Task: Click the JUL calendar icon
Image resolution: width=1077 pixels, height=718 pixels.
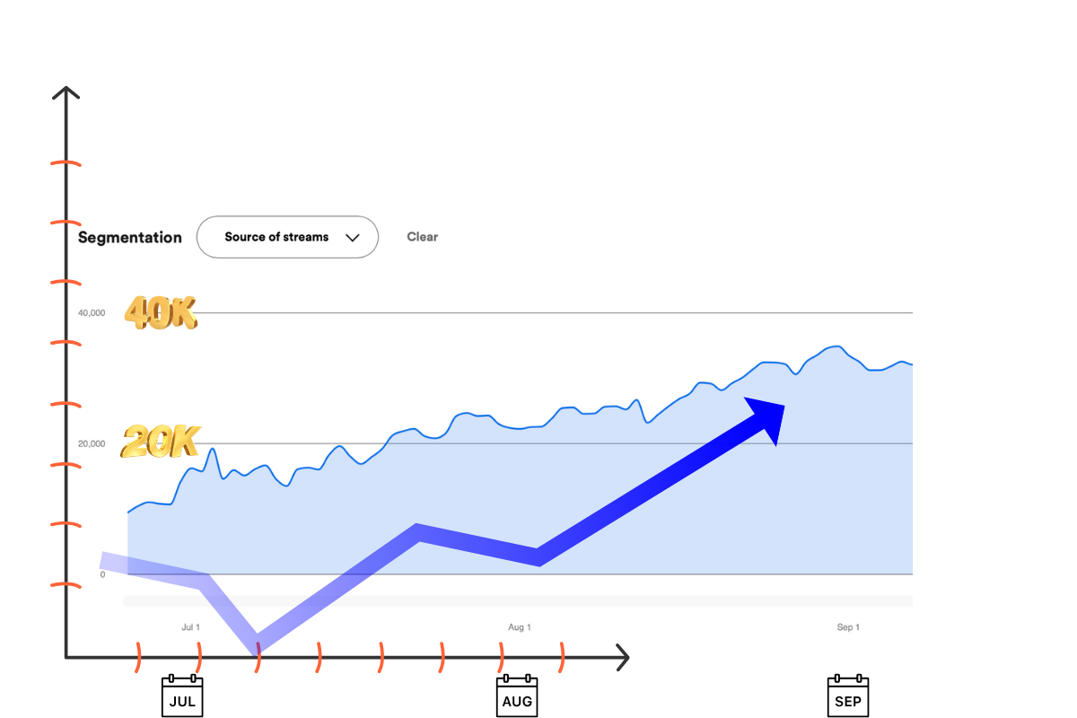Action: (x=182, y=697)
